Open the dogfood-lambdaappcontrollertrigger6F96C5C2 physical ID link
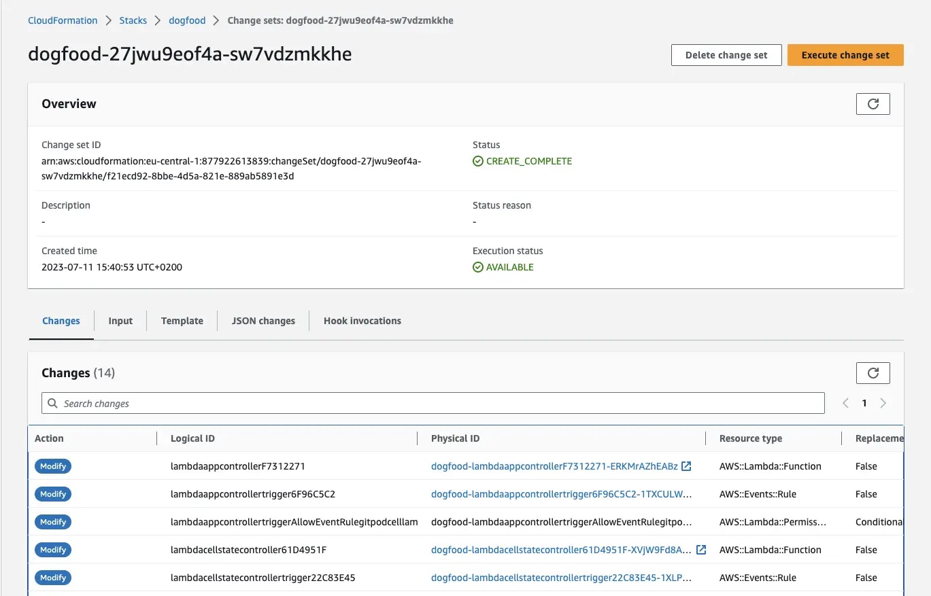The image size is (931, 596). coord(562,494)
